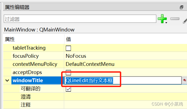Toggle the 可翻译的 checkbox
Viewport: 187px width, 109px height.
pos(68,89)
